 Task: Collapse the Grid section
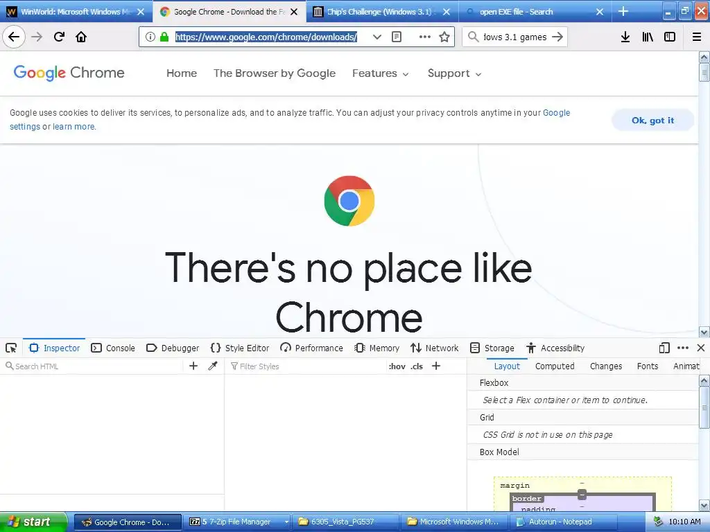(x=583, y=417)
